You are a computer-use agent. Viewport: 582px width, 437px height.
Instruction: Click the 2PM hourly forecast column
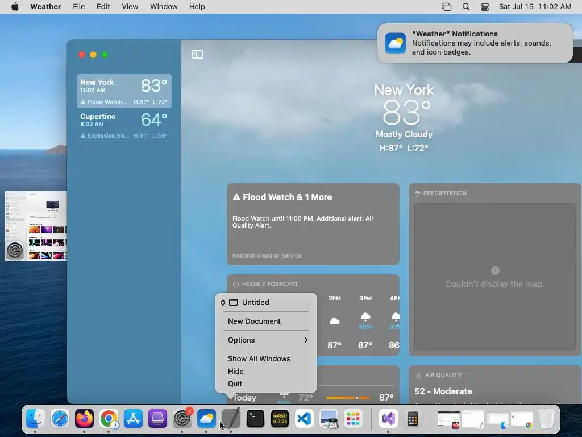tap(334, 322)
